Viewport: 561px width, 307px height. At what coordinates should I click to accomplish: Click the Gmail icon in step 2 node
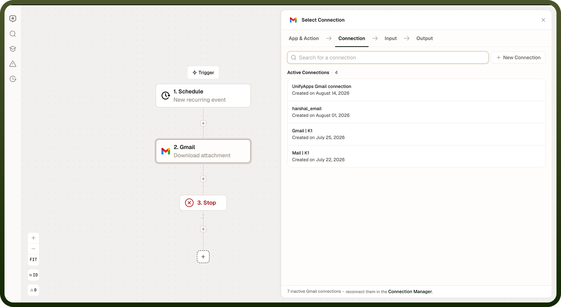tap(166, 151)
